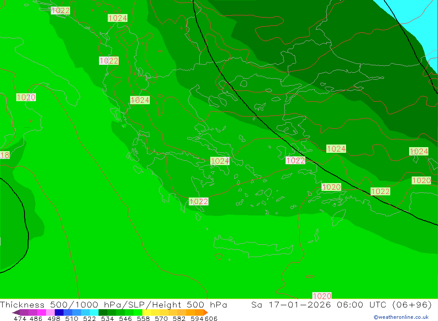This screenshot has width=438, height=321.
Task: Click the legend value 606
Action: click(211, 318)
